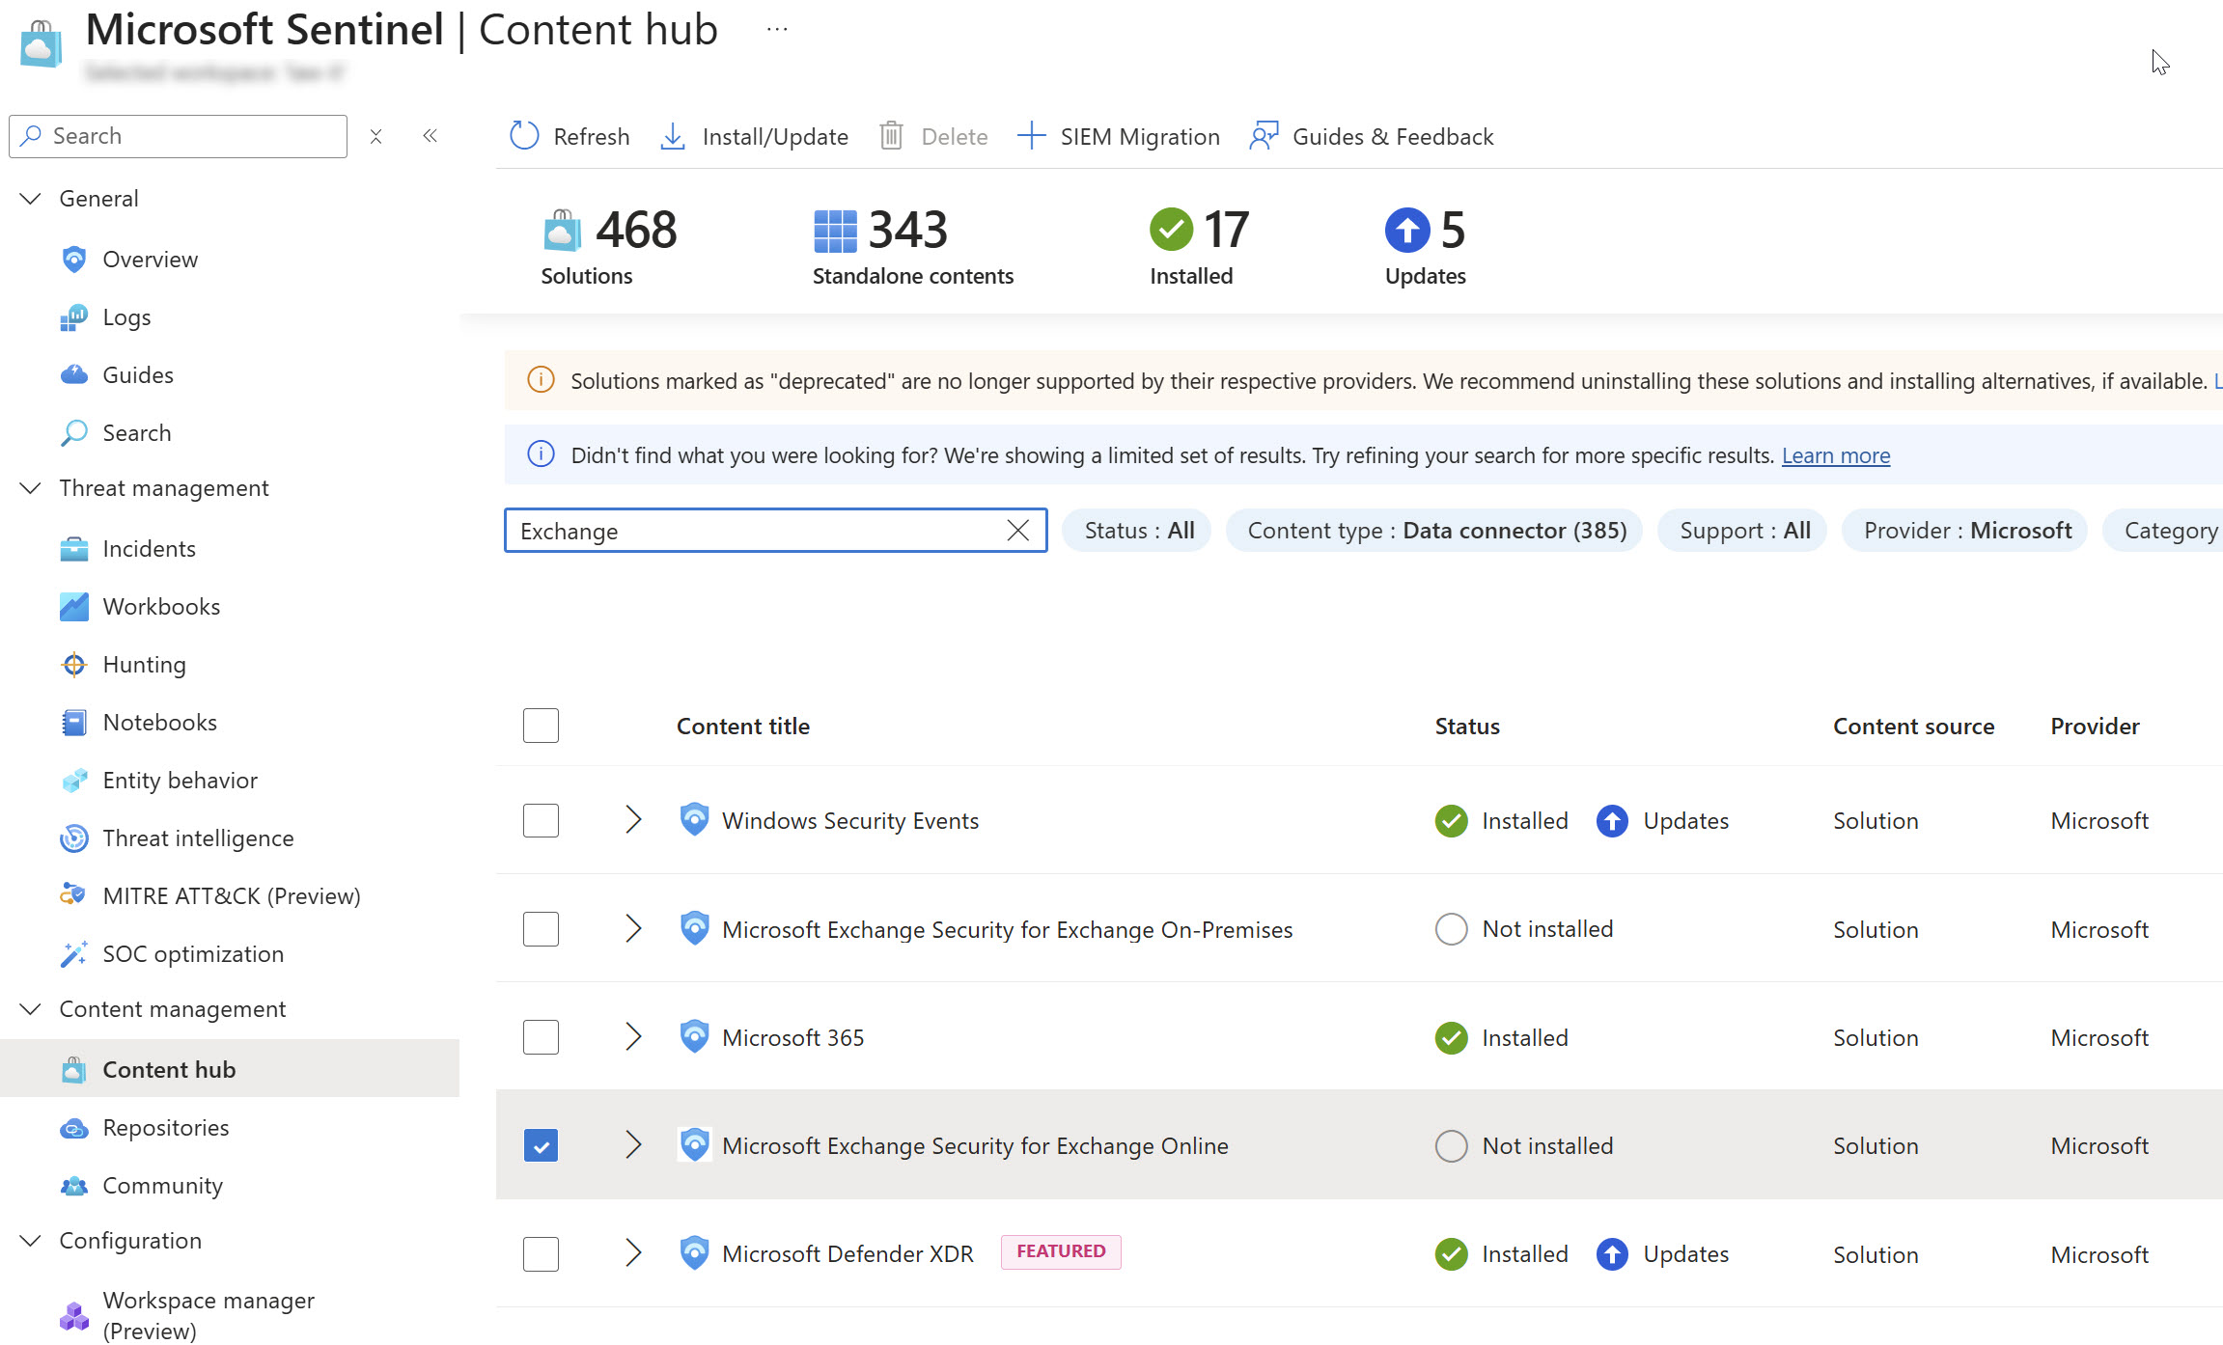Image resolution: width=2223 pixels, height=1345 pixels.
Task: Open the Content hub menu item
Action: click(230, 1069)
